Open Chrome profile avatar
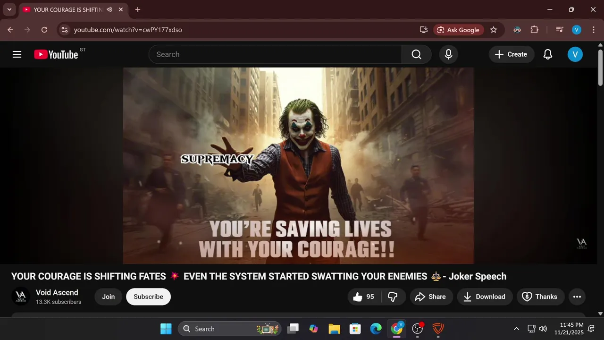Viewport: 604px width, 340px height. [577, 30]
